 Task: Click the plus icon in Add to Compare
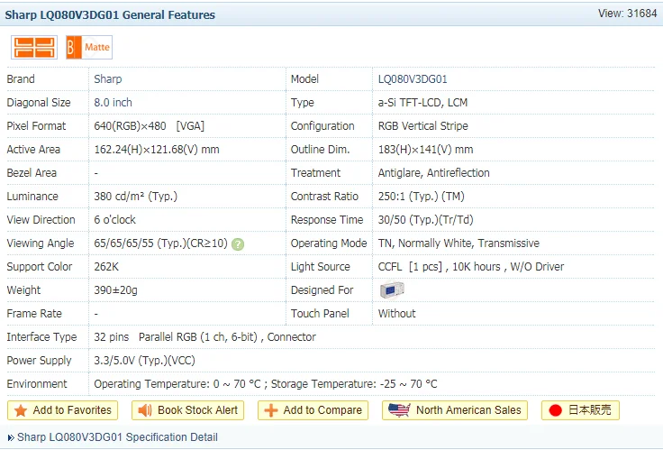coord(271,410)
